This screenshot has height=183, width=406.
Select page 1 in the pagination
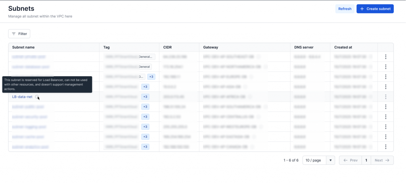click(366, 160)
